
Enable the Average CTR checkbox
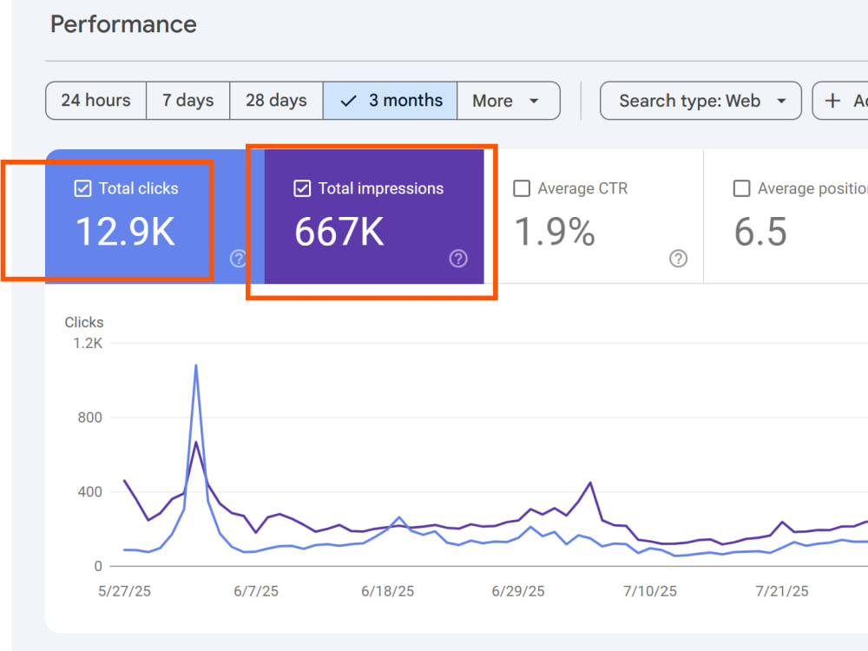coord(522,188)
